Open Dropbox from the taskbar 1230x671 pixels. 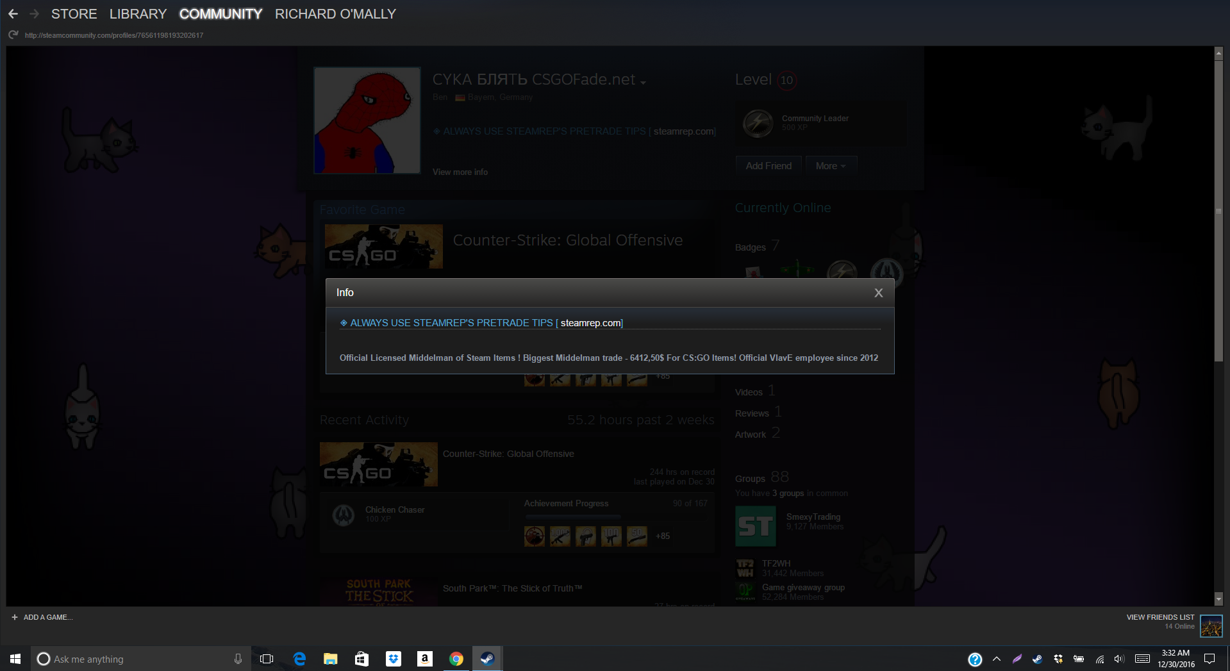pos(393,659)
